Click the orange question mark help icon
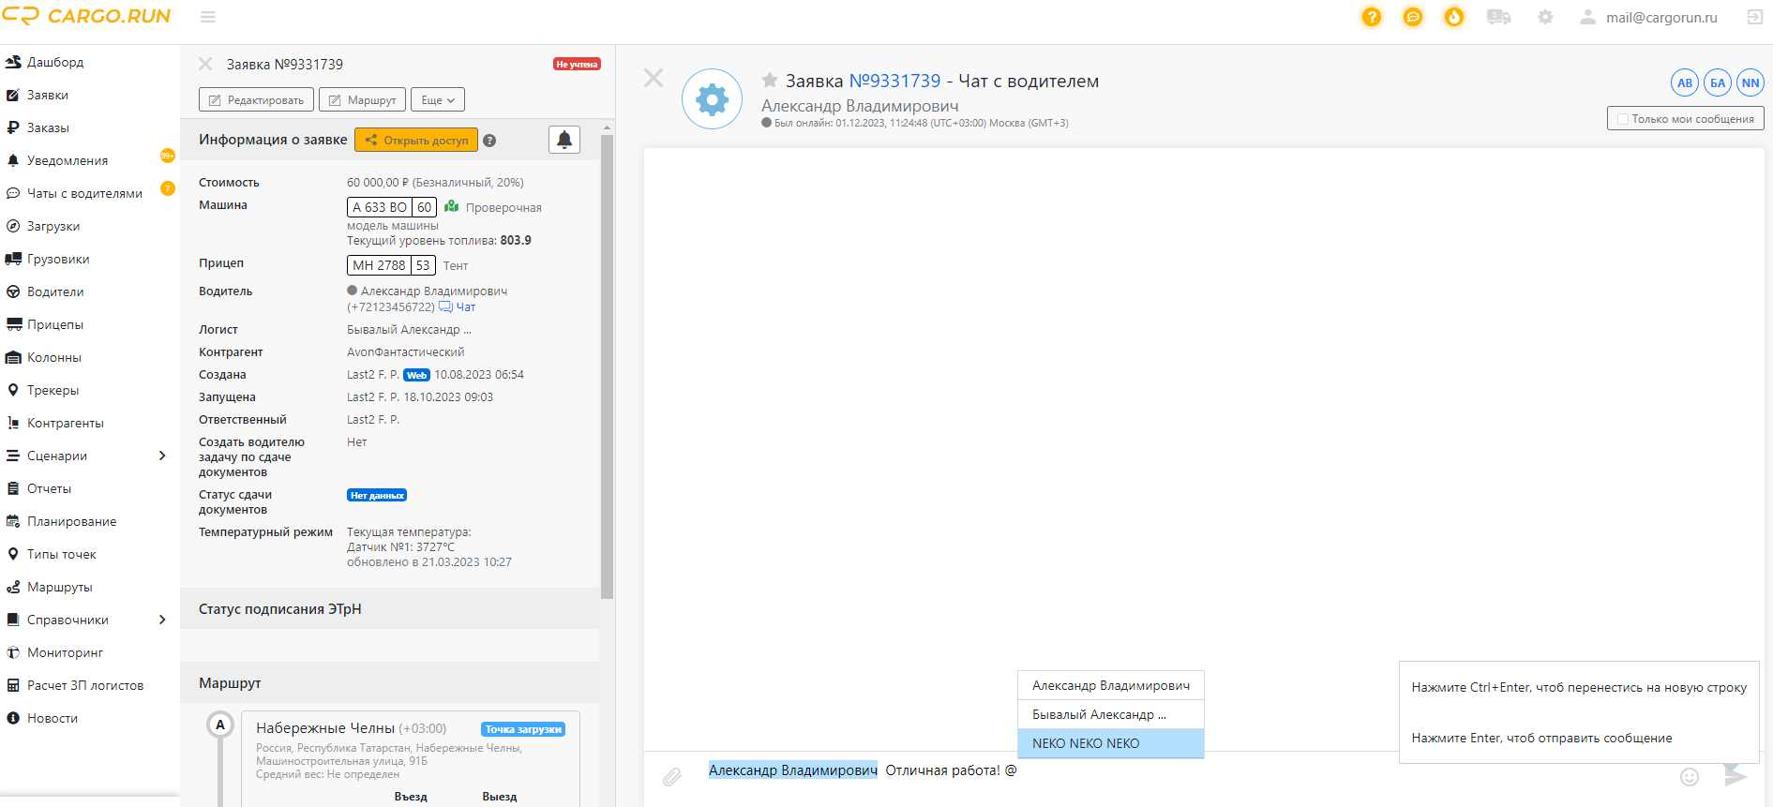Screen dimensions: 1773x807 click(1371, 17)
